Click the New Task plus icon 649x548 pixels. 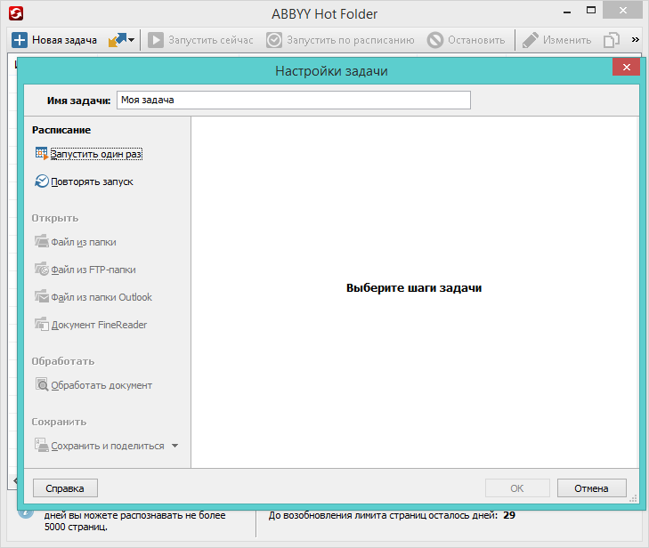20,40
